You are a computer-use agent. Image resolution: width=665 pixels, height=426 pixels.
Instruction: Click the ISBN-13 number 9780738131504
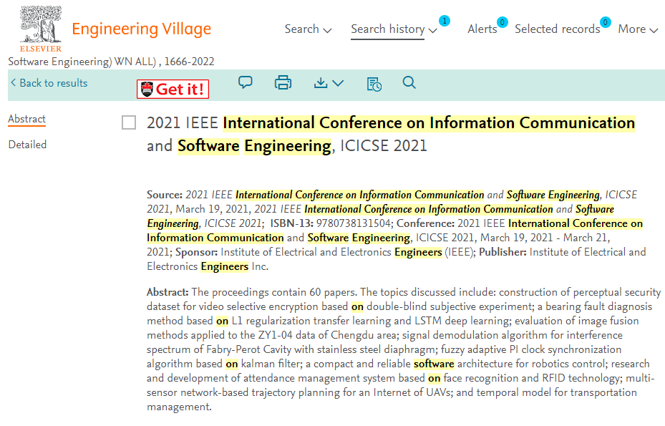(x=354, y=223)
